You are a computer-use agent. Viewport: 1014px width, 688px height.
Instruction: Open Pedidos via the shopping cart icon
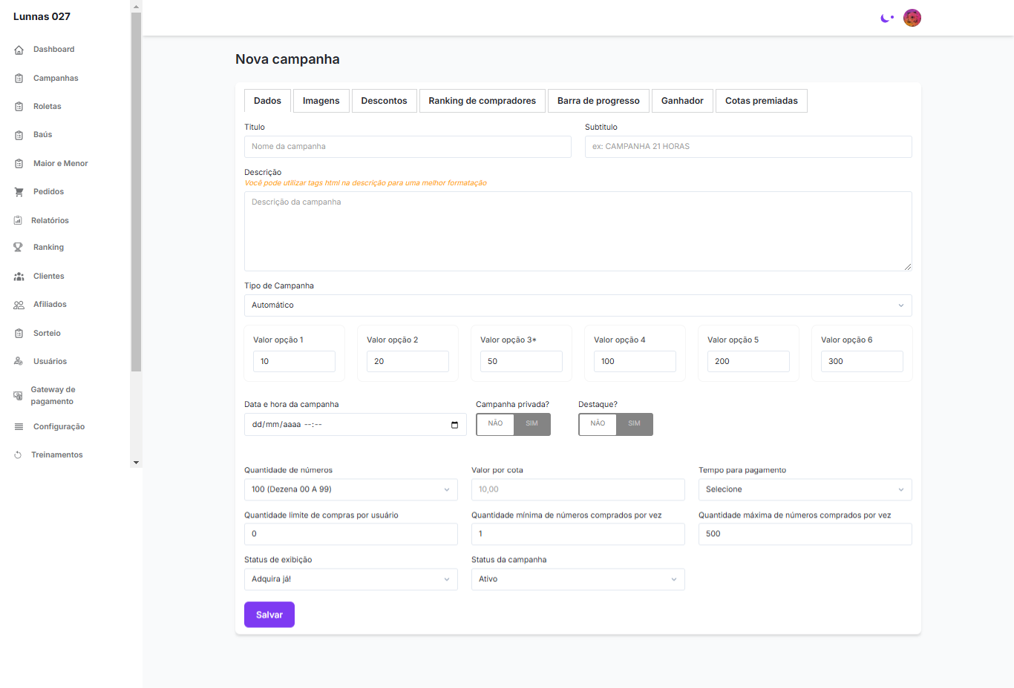19,192
